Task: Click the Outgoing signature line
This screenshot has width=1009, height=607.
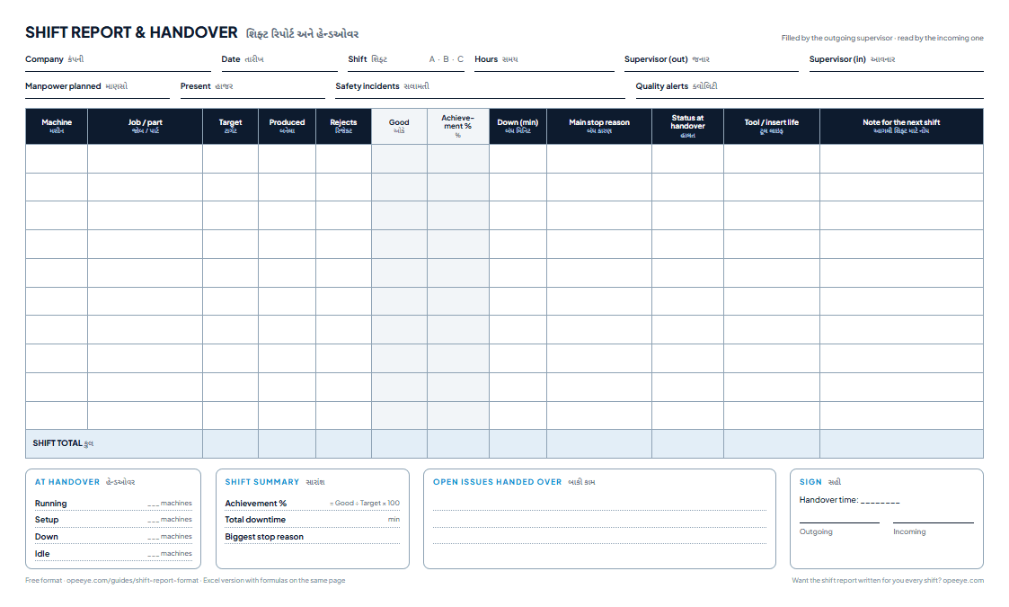Action: [839, 522]
